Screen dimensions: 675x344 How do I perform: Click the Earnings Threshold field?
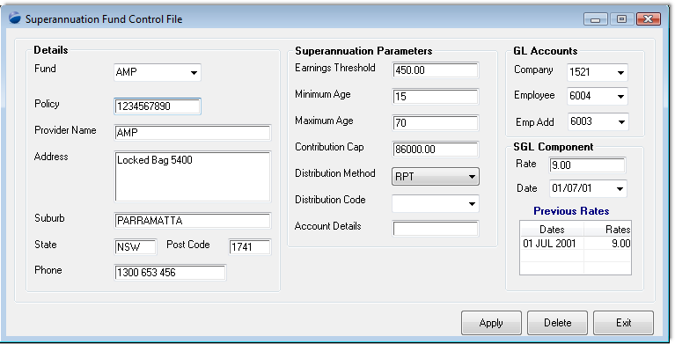point(436,70)
